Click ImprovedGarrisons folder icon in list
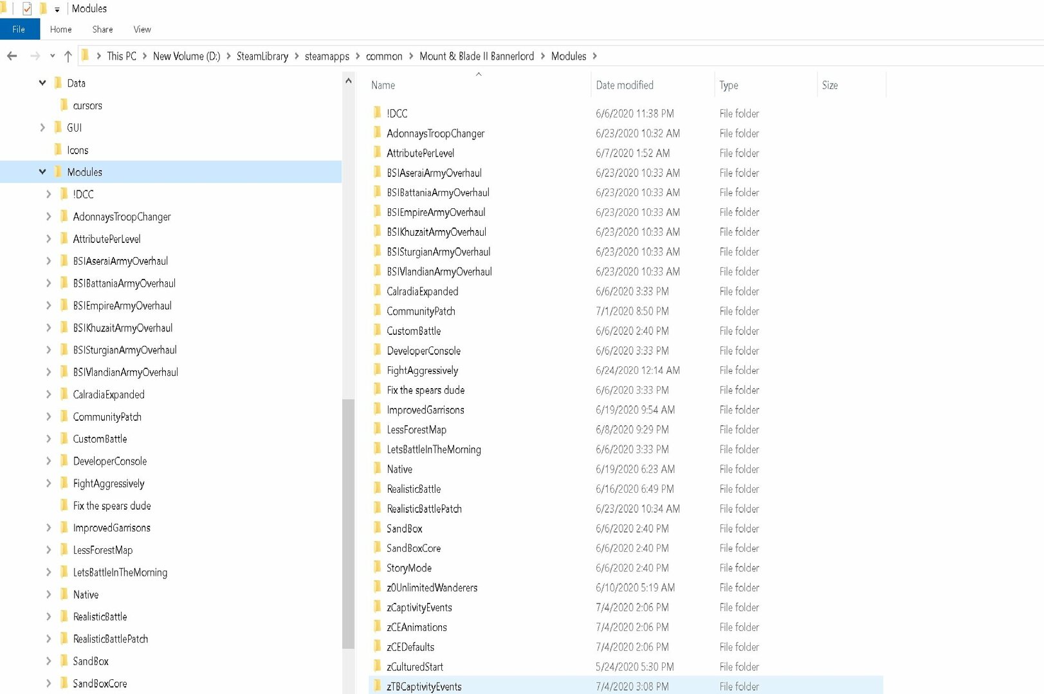The height and width of the screenshot is (694, 1044). [x=378, y=409]
